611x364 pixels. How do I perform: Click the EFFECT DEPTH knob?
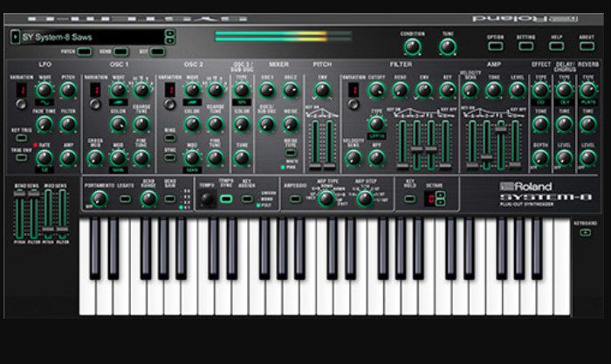(x=540, y=158)
